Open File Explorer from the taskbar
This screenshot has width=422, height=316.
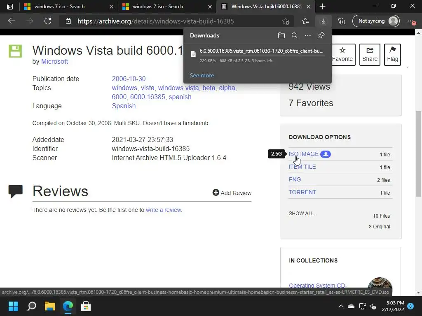click(x=50, y=306)
